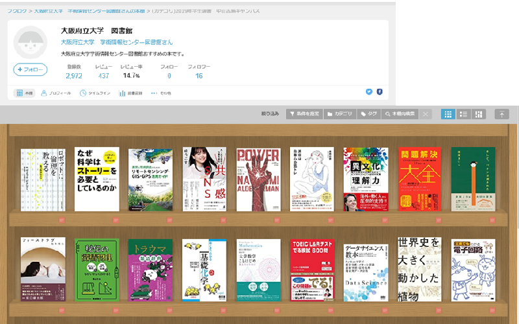Open the タイムライン tab
The width and height of the screenshot is (519, 324).
pyautogui.click(x=95, y=93)
